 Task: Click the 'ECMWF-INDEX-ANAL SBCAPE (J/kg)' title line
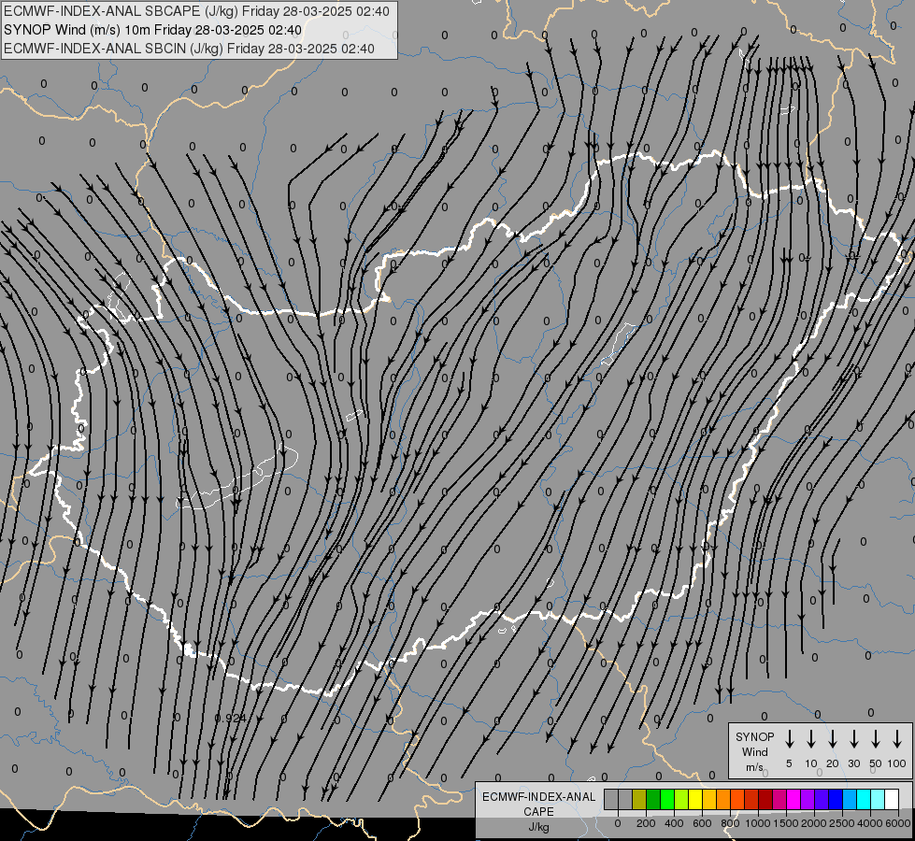click(x=196, y=11)
